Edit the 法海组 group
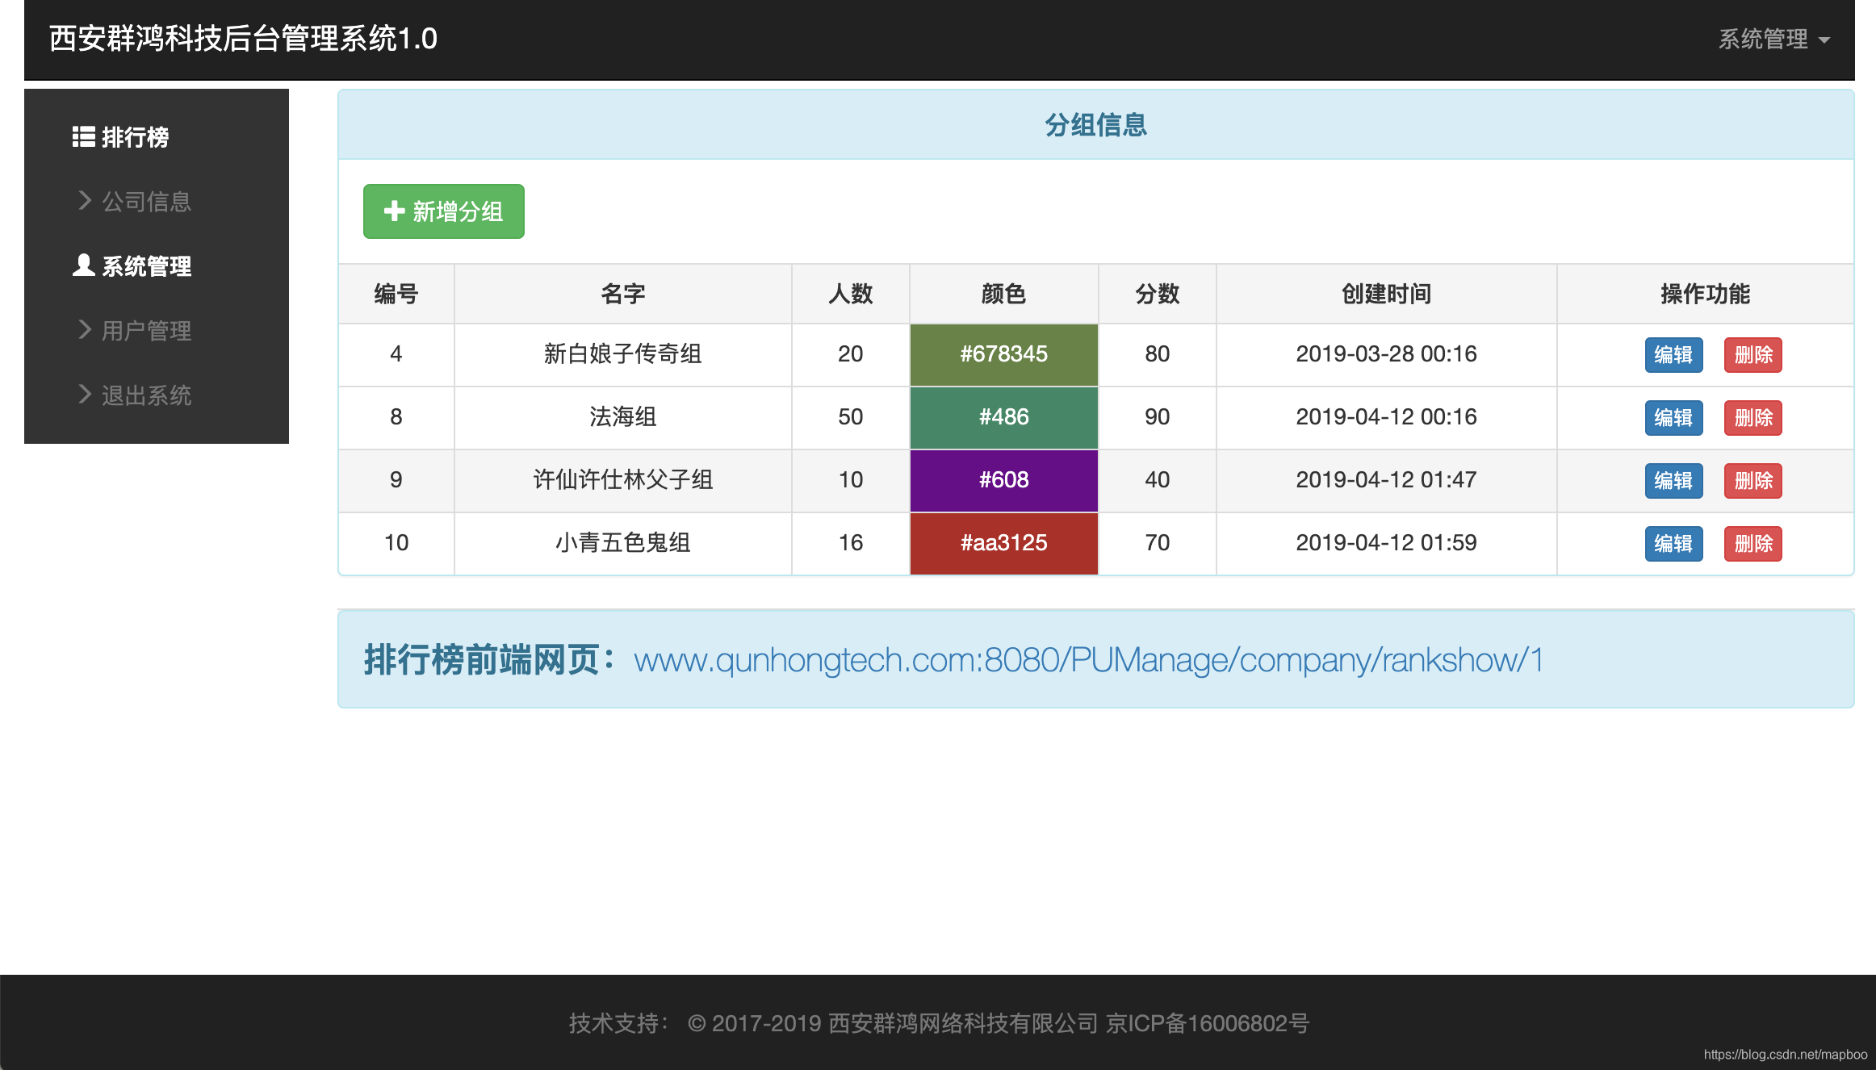The width and height of the screenshot is (1876, 1070). click(1673, 418)
